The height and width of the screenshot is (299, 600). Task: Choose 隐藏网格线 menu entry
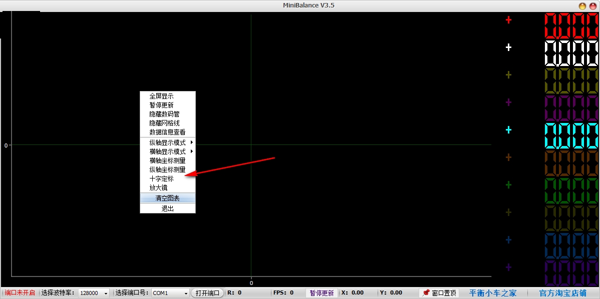(168, 123)
